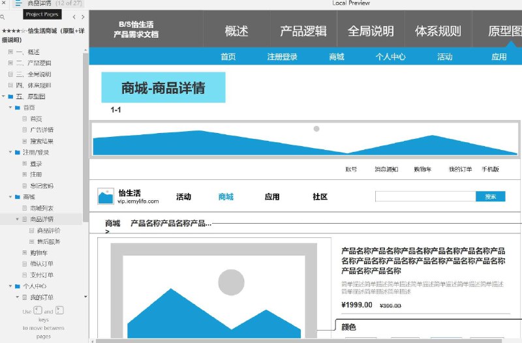The height and width of the screenshot is (343, 522).
Task: Collapse the 商城 folder in sitemap
Action: point(10,197)
